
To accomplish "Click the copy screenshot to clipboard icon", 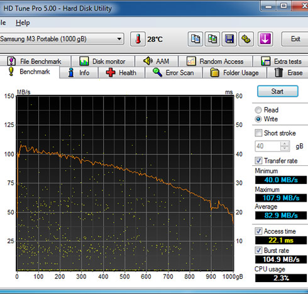I will pos(212,39).
